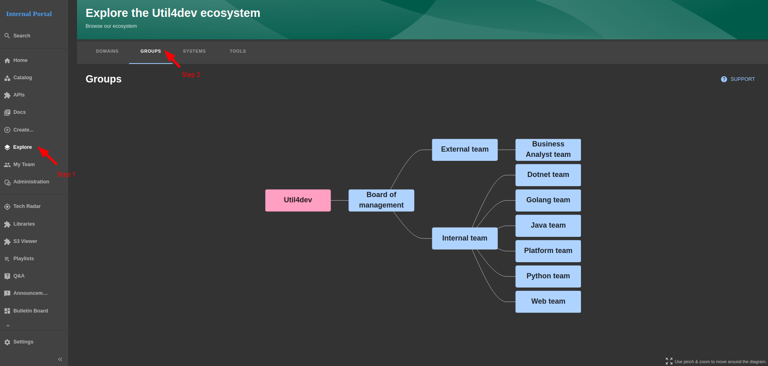This screenshot has width=768, height=366.
Task: Open Docs via its sidebar icon
Action: 7,113
